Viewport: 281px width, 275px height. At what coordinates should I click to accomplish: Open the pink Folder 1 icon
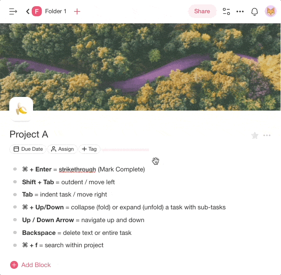click(37, 11)
